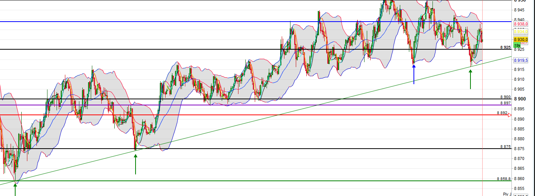Click 8 910 on the price axis

(520, 79)
